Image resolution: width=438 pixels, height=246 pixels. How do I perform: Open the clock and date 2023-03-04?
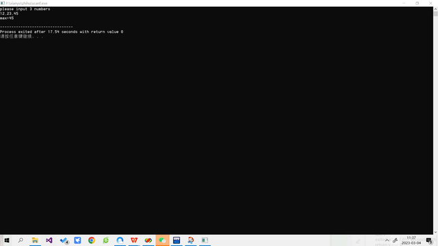411,241
